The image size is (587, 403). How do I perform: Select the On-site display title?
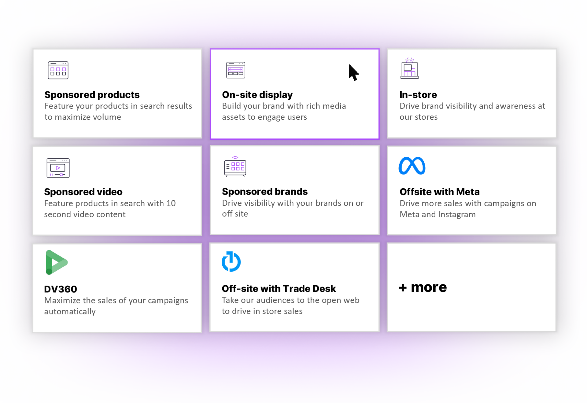pyautogui.click(x=257, y=95)
